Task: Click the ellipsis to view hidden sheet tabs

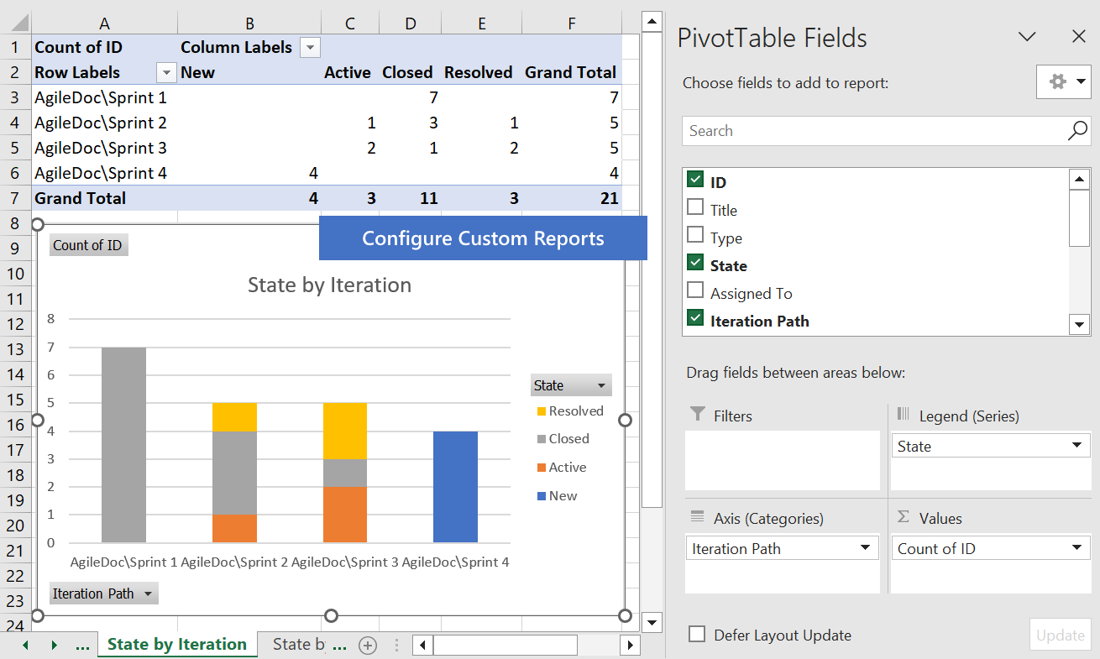Action: coord(83,644)
